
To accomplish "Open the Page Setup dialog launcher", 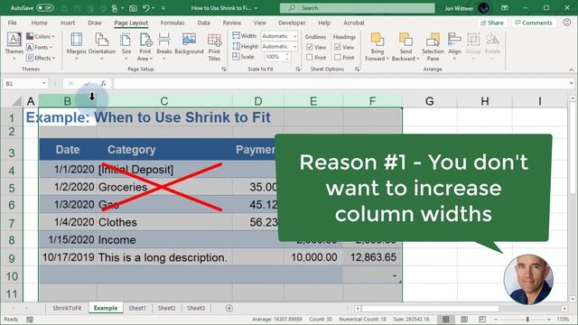I will (224, 69).
